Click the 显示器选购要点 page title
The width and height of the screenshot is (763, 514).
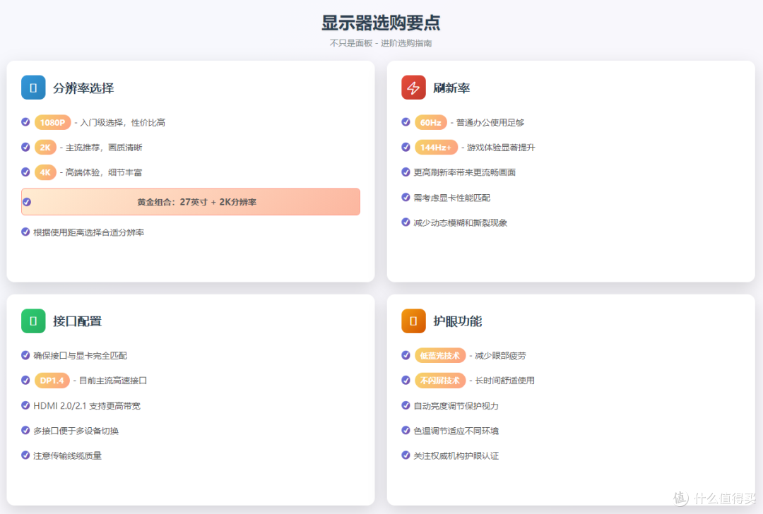pyautogui.click(x=381, y=23)
